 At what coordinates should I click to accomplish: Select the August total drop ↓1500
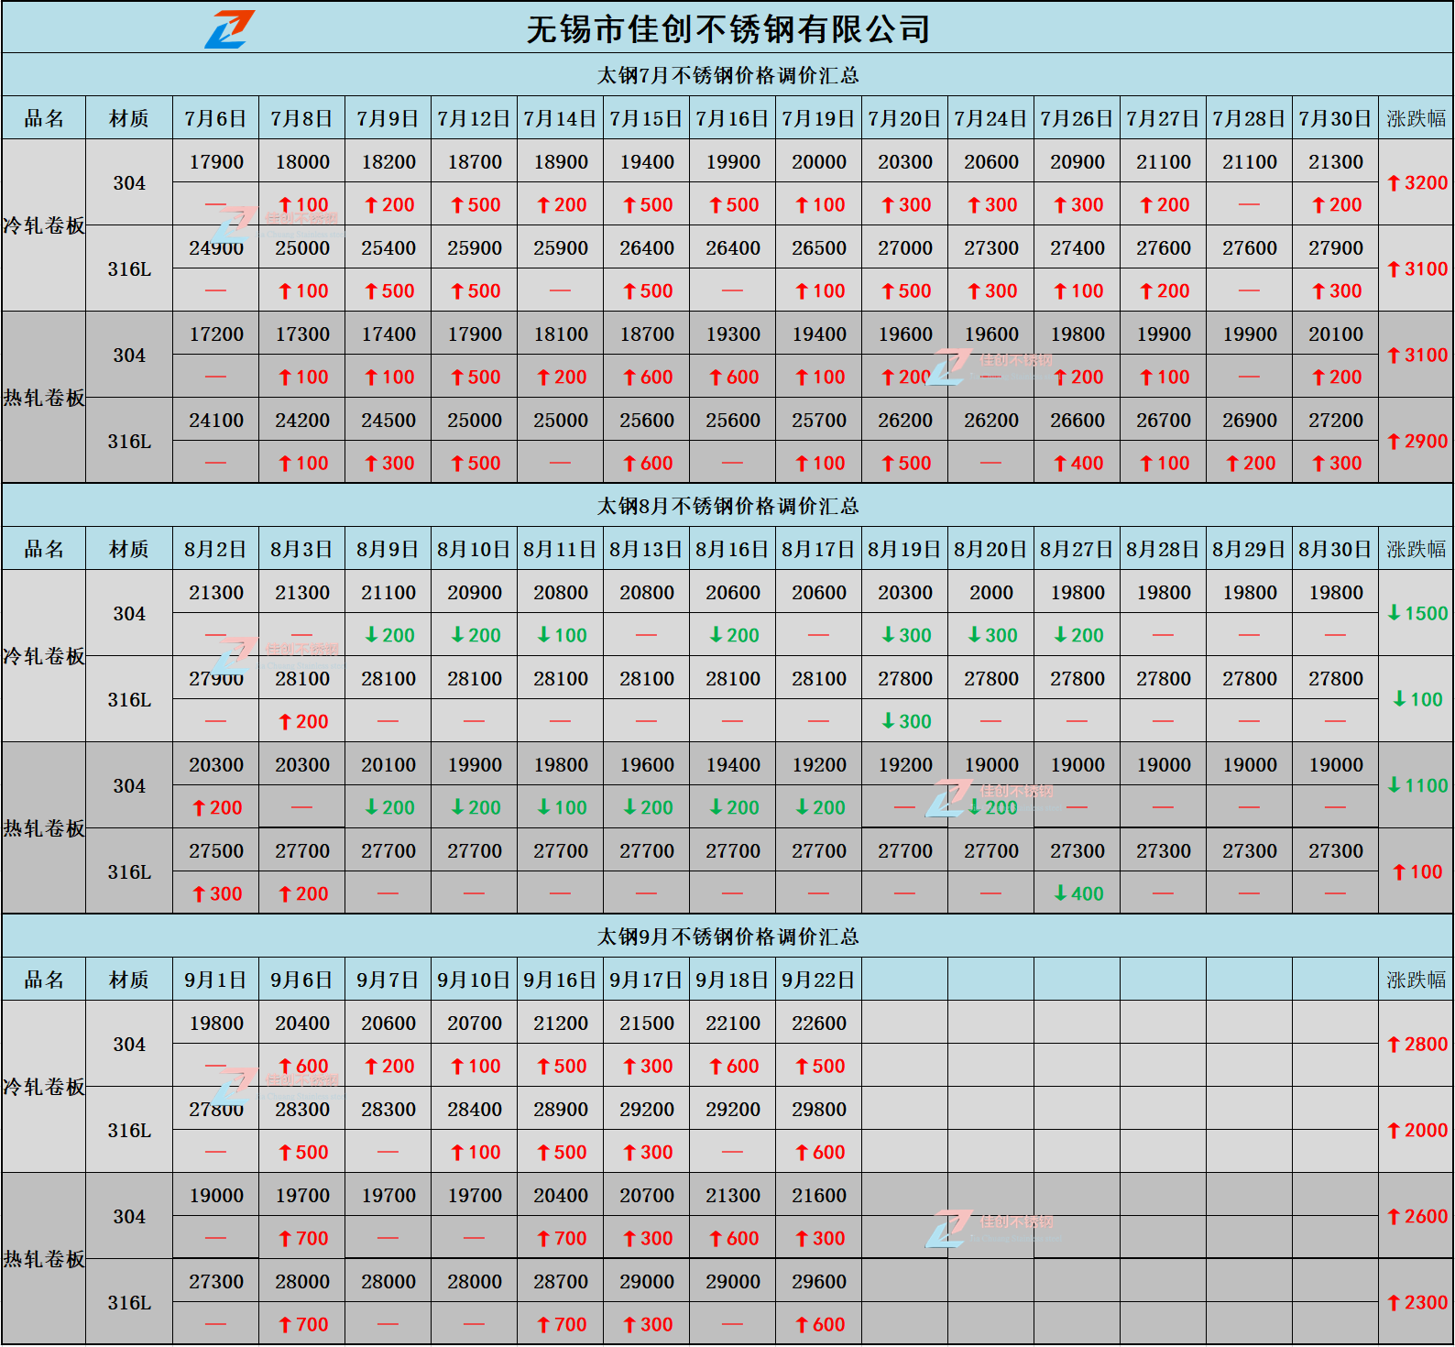(1417, 613)
